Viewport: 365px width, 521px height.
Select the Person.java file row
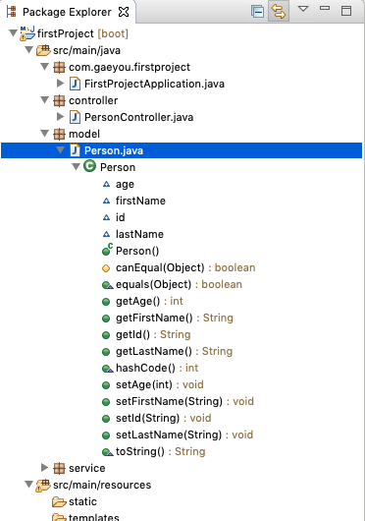182,150
